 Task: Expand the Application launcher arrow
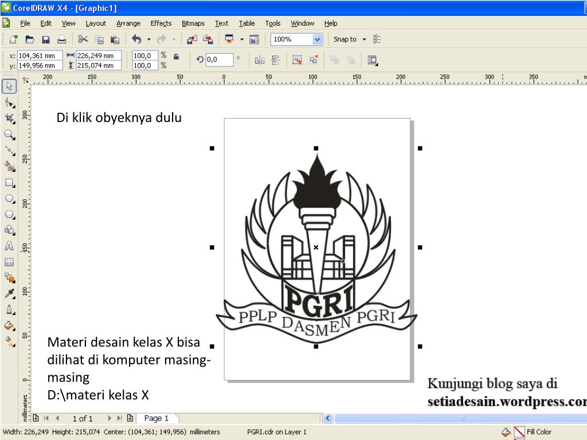coord(241,40)
